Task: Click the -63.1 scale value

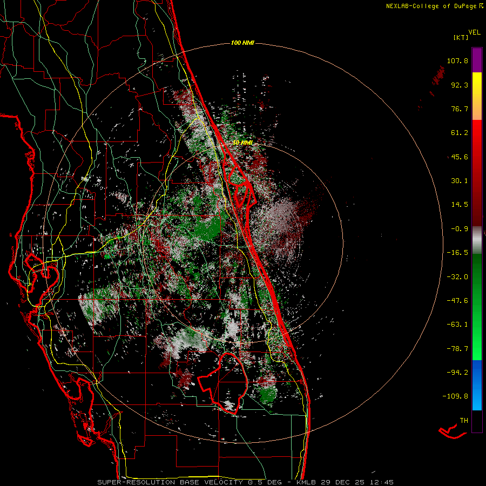Action: (x=457, y=325)
